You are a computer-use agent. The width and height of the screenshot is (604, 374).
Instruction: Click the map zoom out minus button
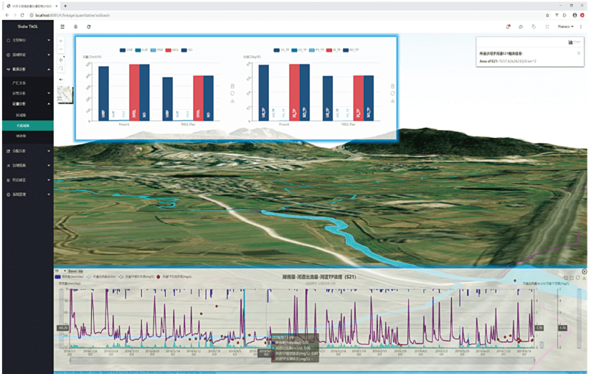[x=61, y=50]
